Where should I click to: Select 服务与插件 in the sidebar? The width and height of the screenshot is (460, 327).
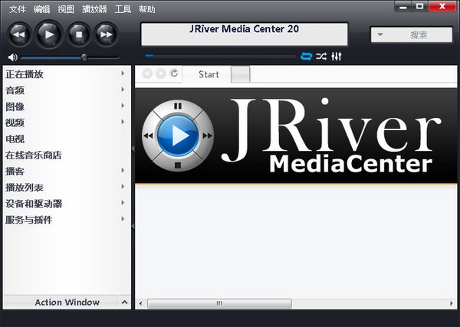[x=29, y=220]
